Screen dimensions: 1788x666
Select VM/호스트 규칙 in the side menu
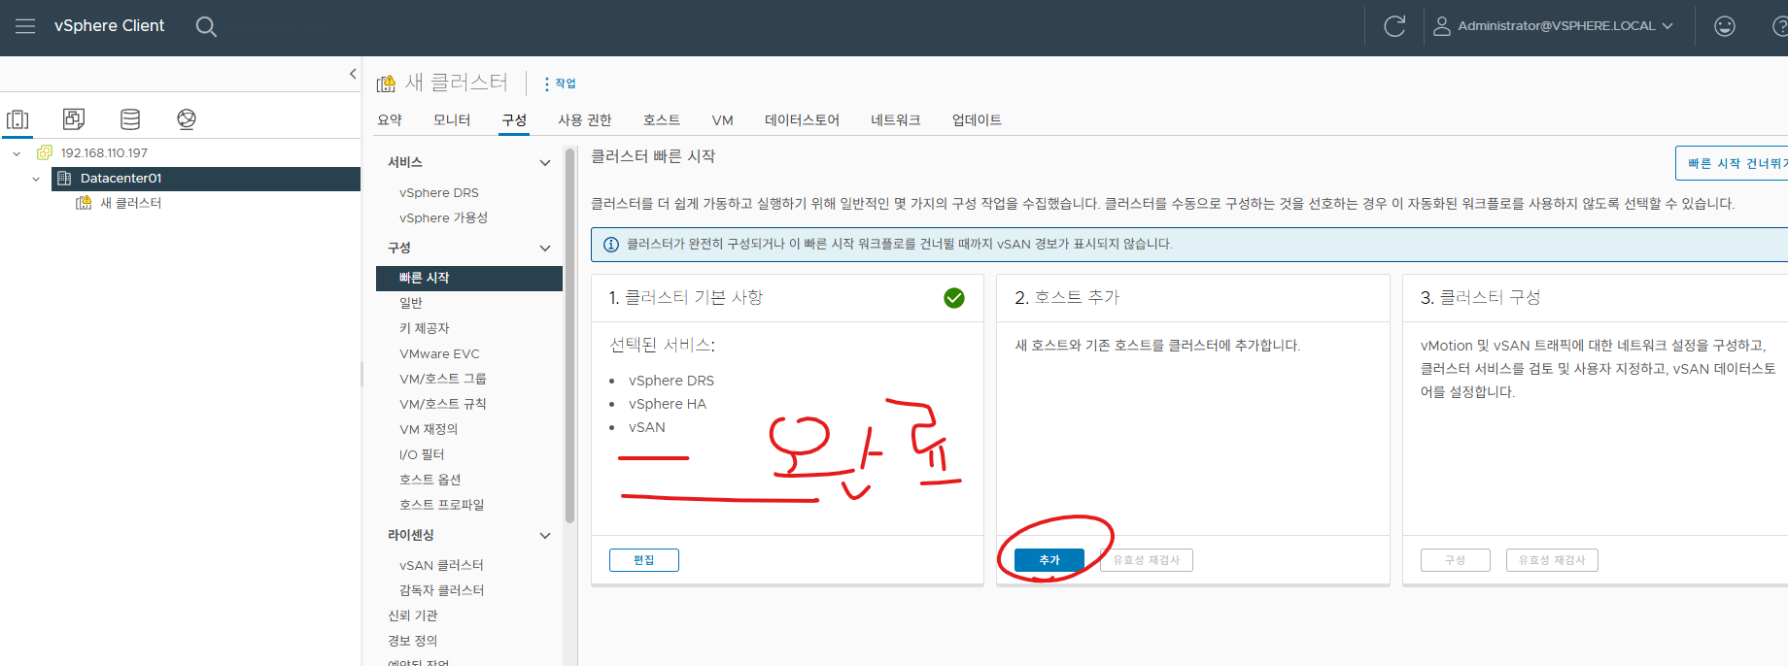coord(443,405)
